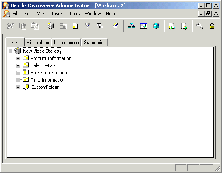Click the Copy toolbar icon
Viewport: 222px width, 173px height.
click(x=23, y=26)
